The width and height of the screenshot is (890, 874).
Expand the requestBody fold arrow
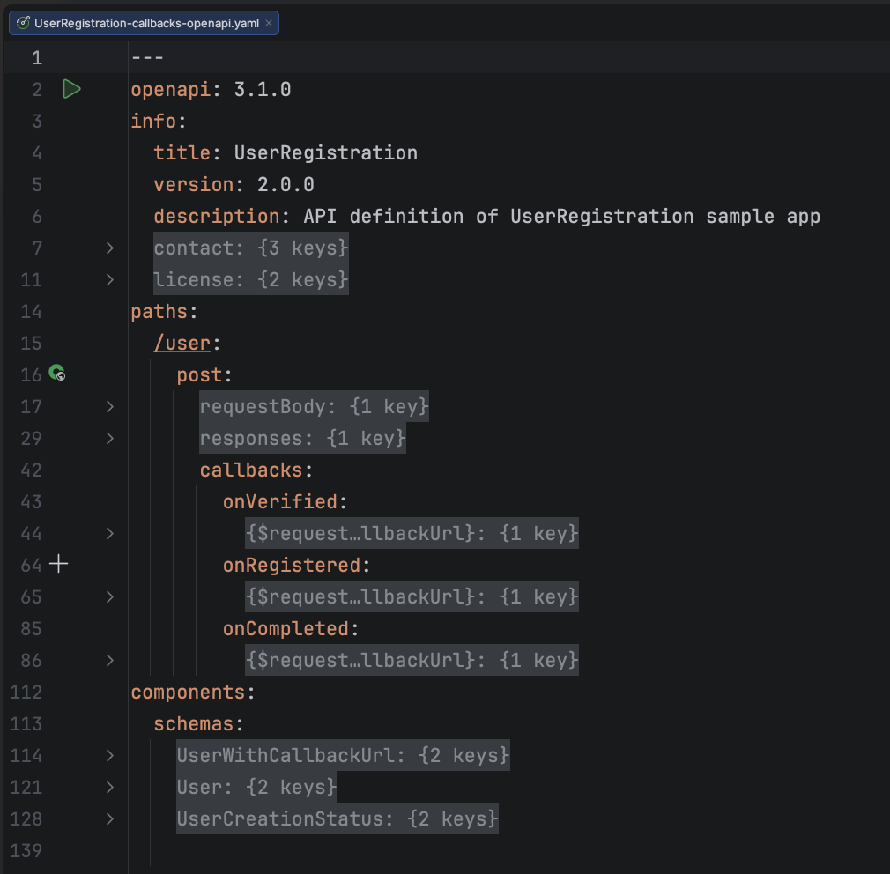tap(109, 407)
